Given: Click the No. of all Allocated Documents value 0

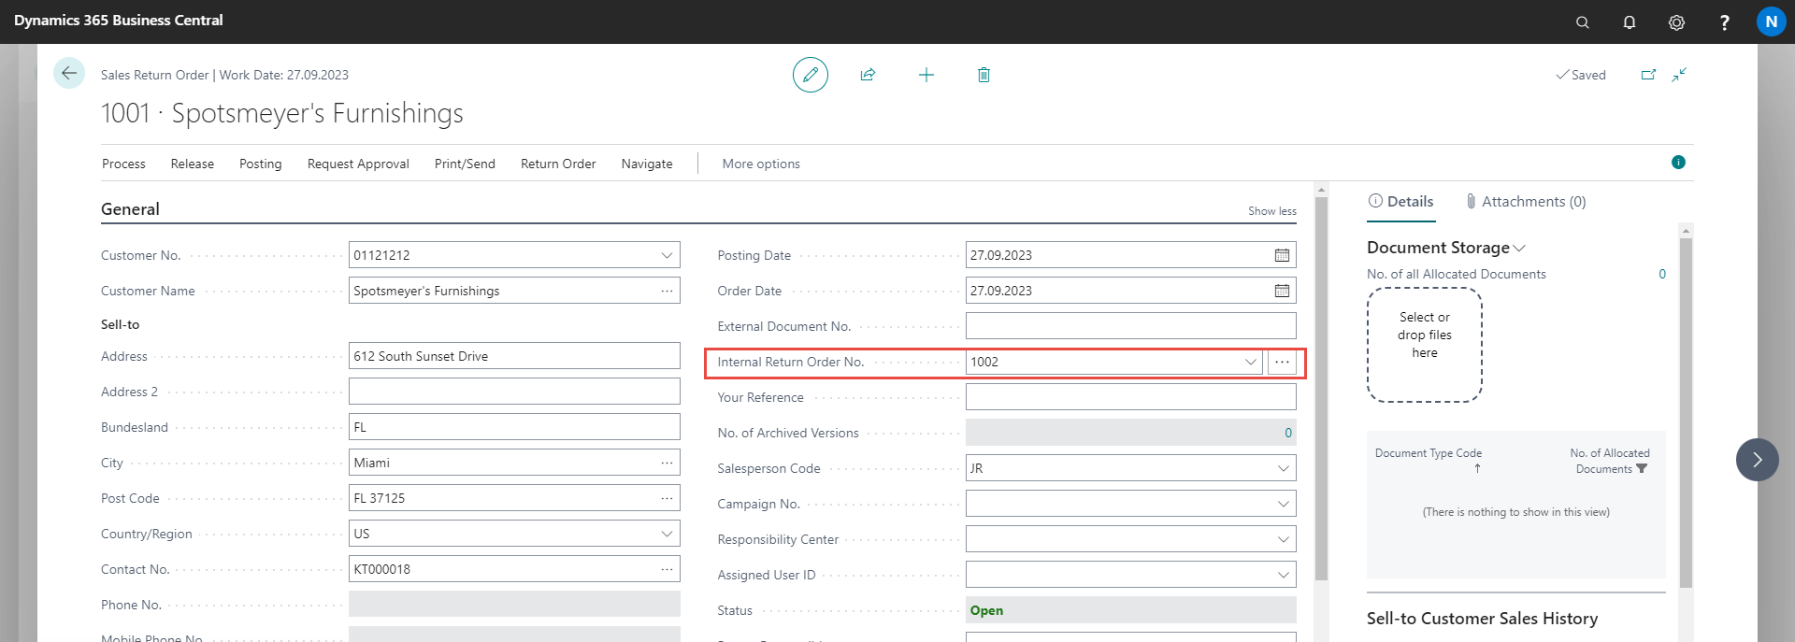Looking at the screenshot, I should [1662, 274].
